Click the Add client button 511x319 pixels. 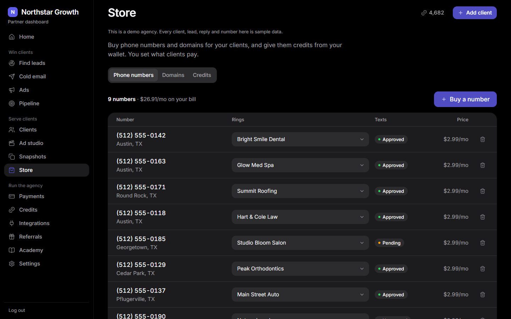474,13
